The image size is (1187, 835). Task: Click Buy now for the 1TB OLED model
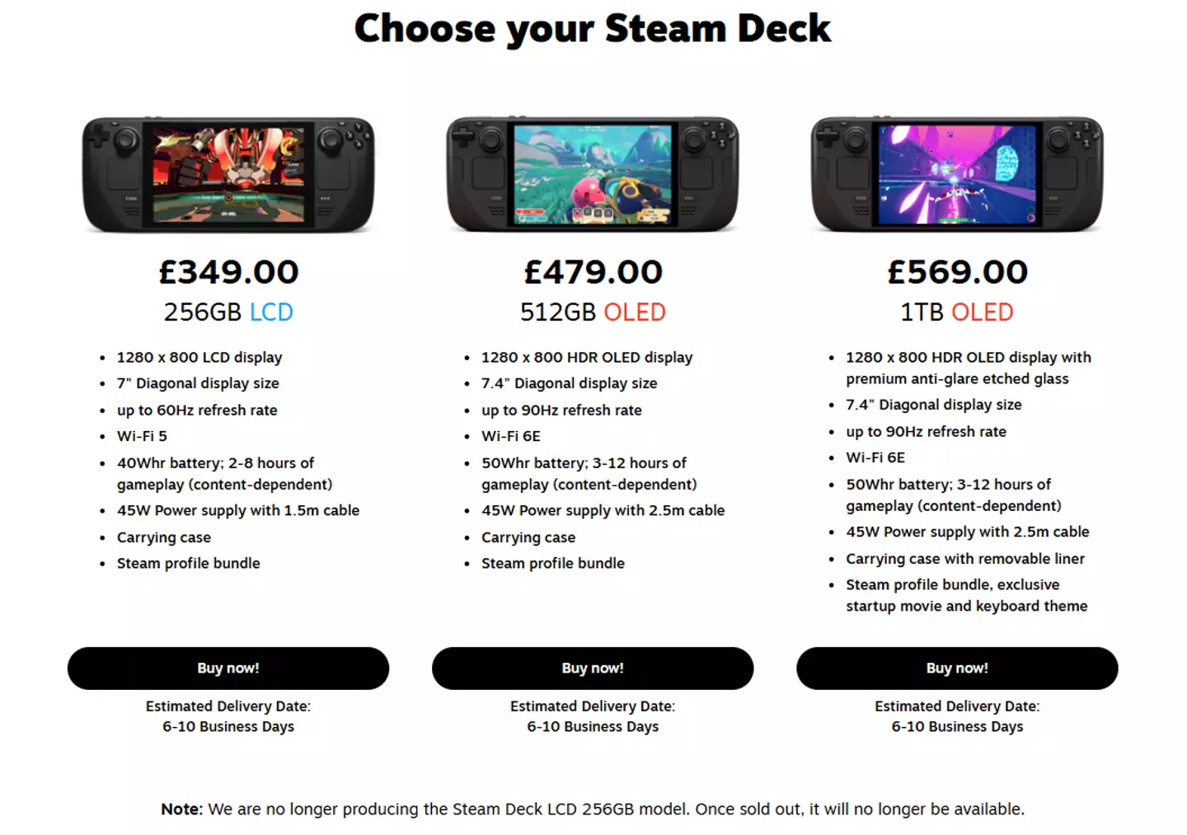click(x=956, y=668)
